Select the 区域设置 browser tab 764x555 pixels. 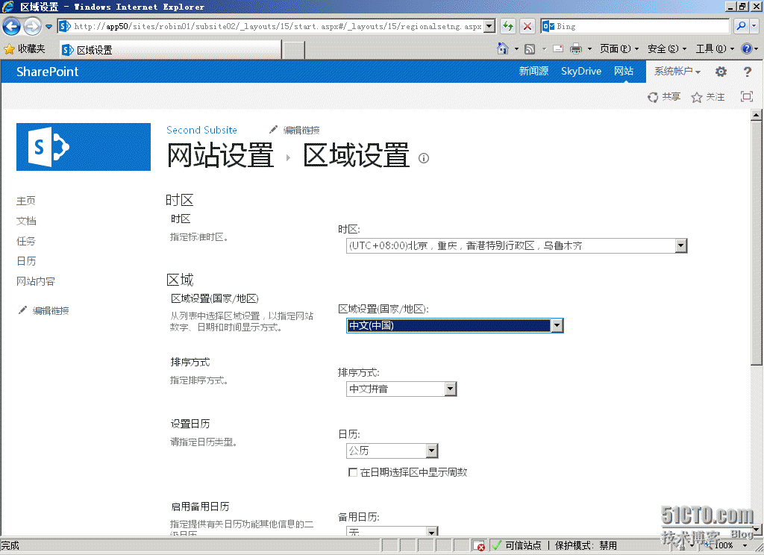coord(171,50)
